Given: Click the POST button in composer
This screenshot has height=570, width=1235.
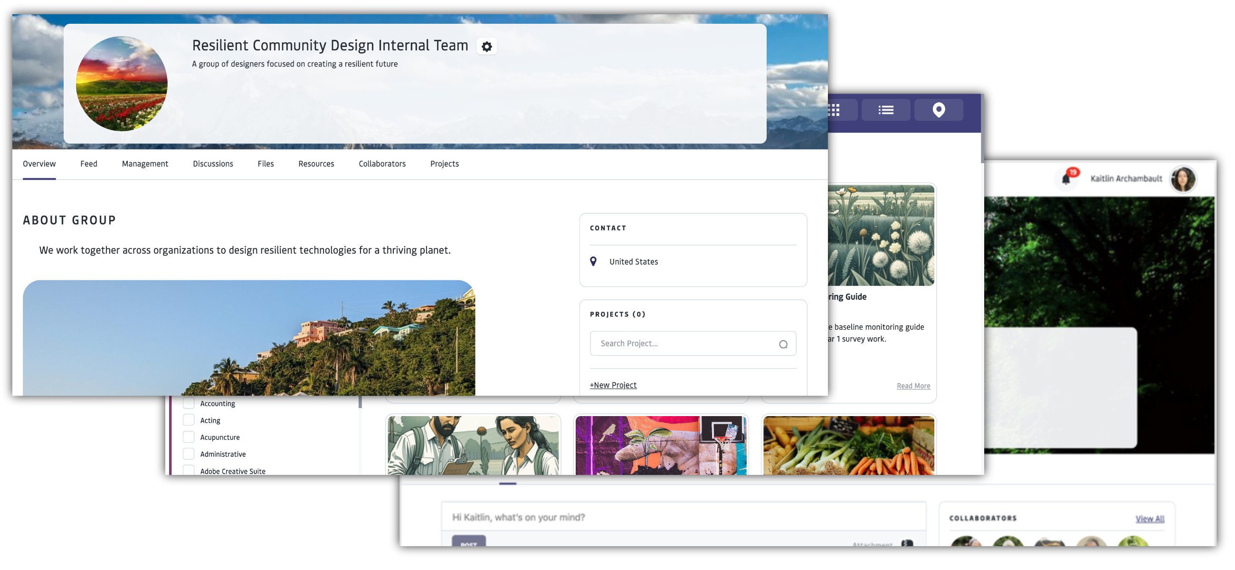Looking at the screenshot, I should pos(468,541).
